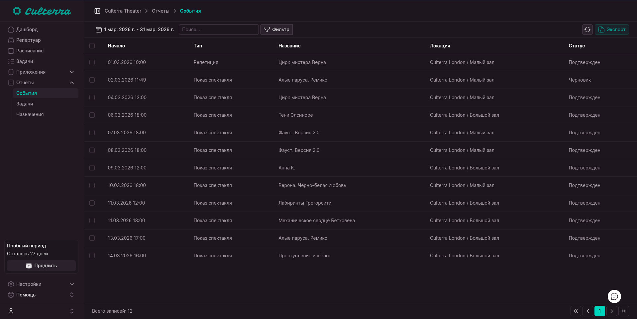The width and height of the screenshot is (637, 319).
Task: Select all rows with header checkbox
Action: coord(92,46)
